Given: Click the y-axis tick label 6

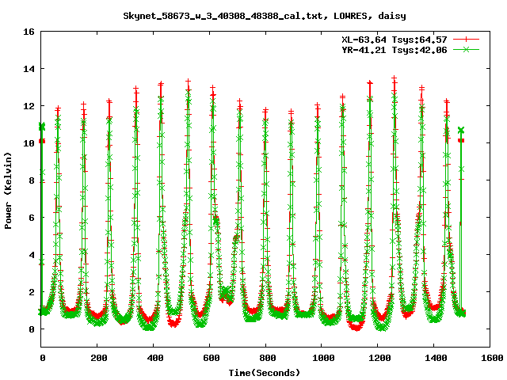Looking at the screenshot, I should pos(32,218).
